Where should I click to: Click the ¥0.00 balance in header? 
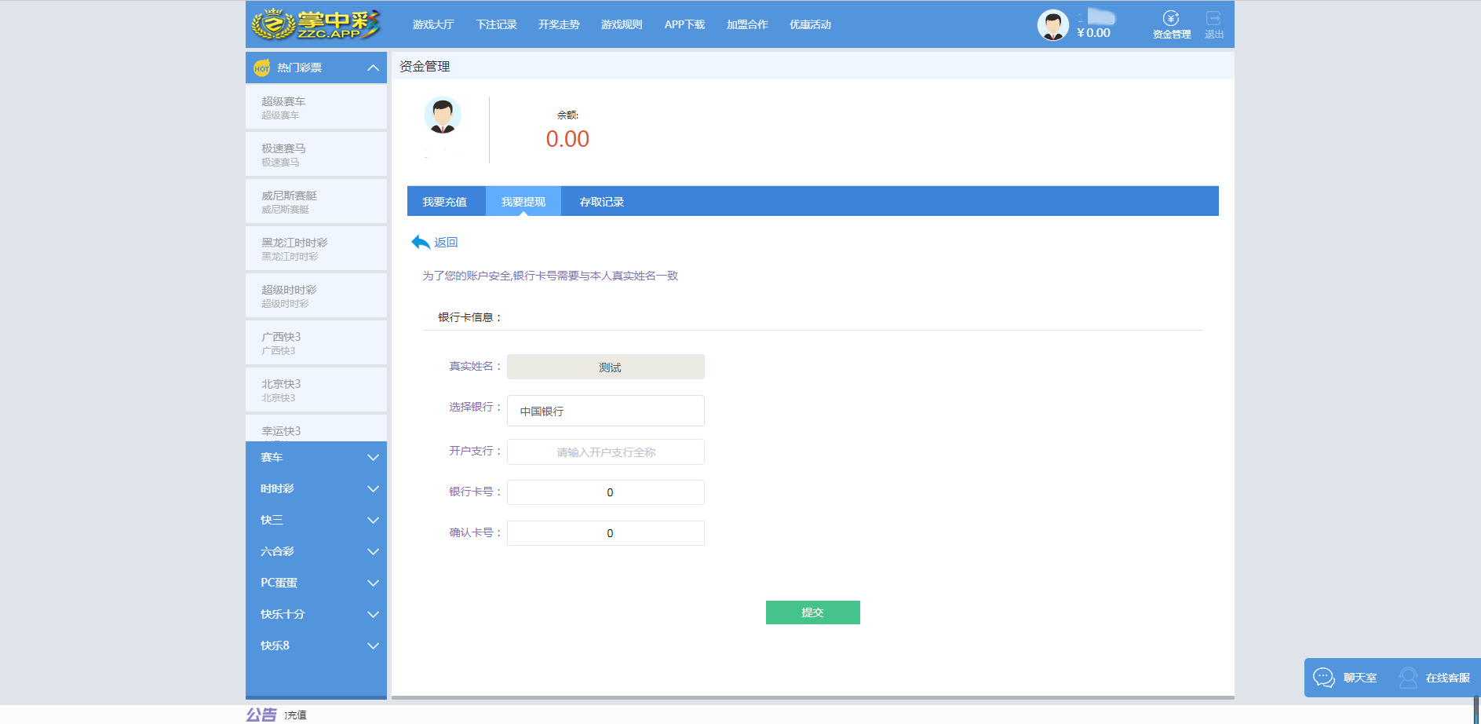1093,33
